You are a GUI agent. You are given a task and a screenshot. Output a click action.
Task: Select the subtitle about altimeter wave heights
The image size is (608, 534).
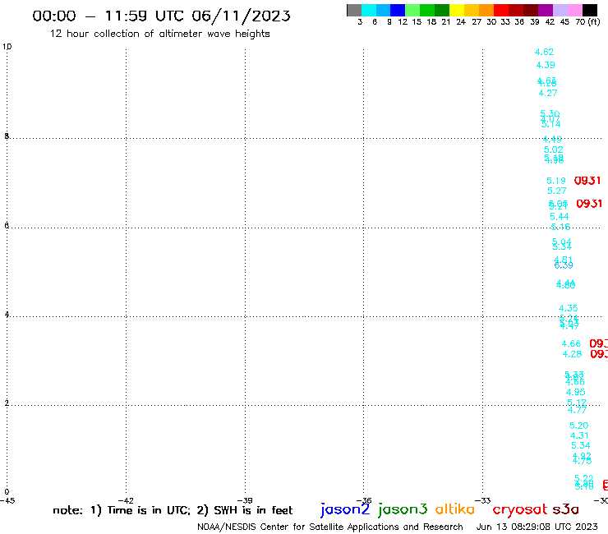pyautogui.click(x=159, y=34)
